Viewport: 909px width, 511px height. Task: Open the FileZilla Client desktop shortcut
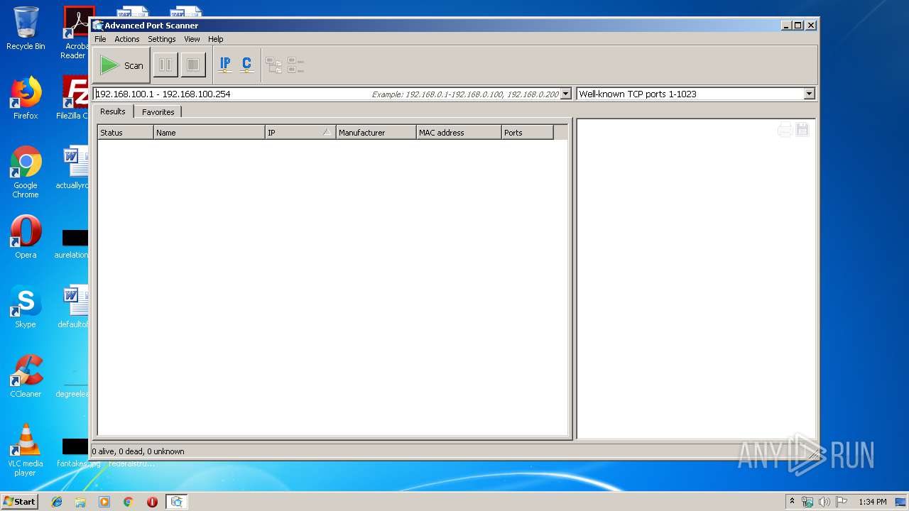click(74, 98)
